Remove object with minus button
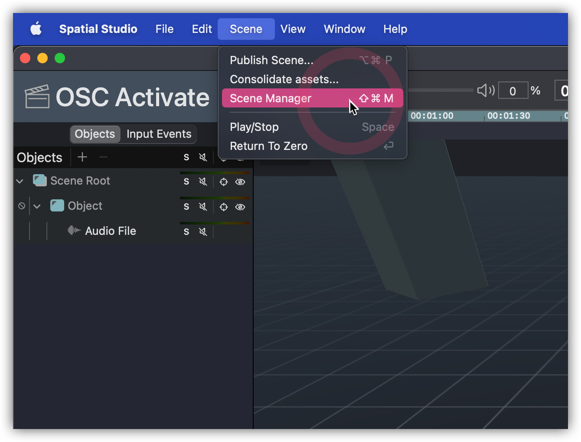This screenshot has height=442, width=581. pos(103,157)
